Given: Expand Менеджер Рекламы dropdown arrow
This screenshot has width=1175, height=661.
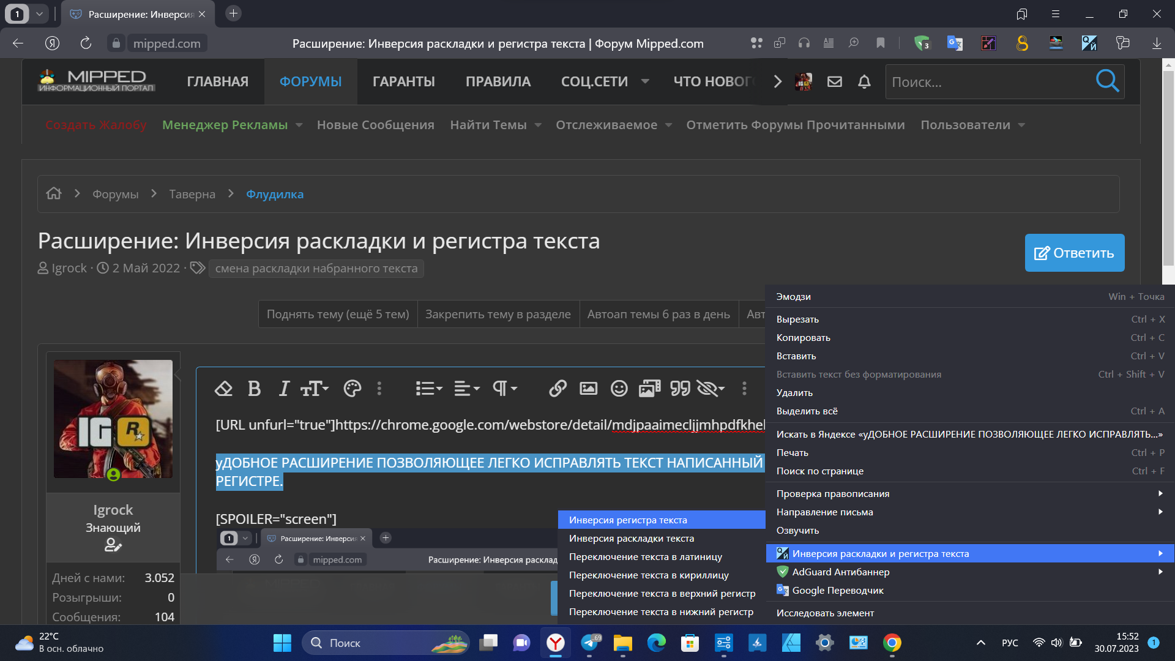Looking at the screenshot, I should click(x=299, y=125).
